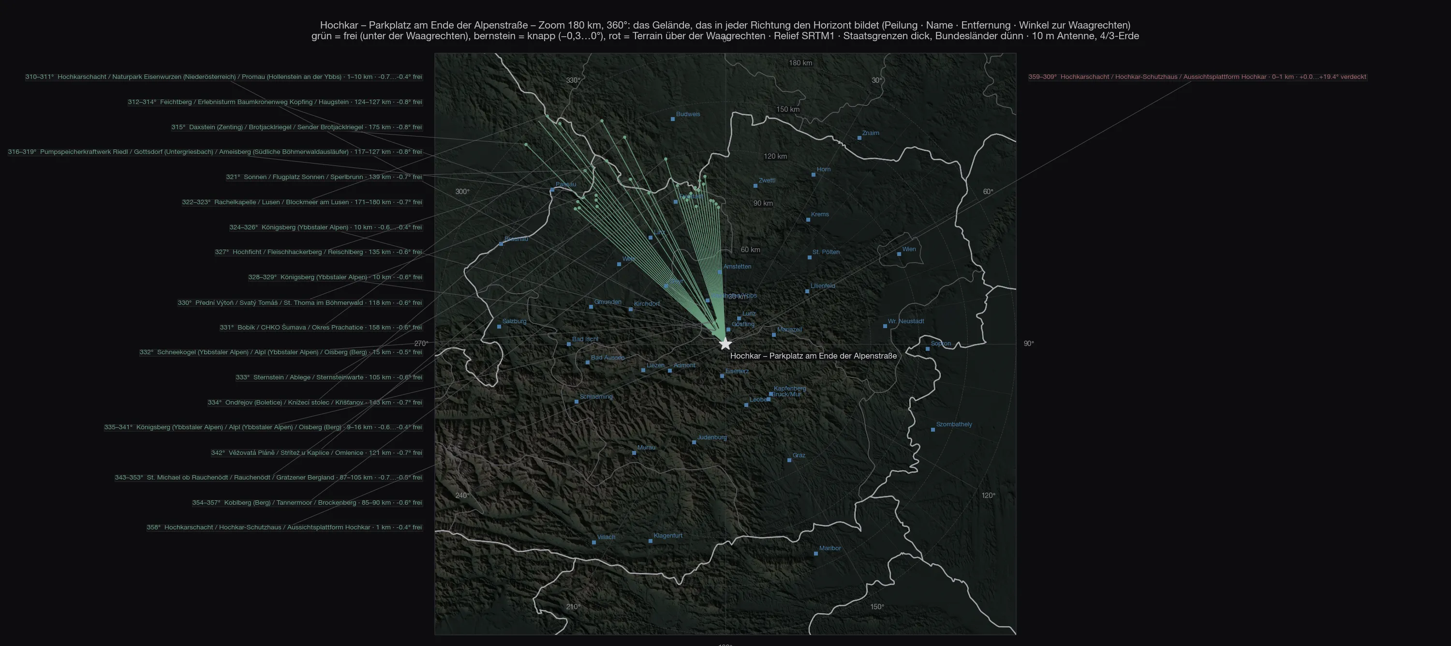Click the 331° Bobík / CHKO Šumava label
This screenshot has height=646, width=1451.
click(x=321, y=328)
